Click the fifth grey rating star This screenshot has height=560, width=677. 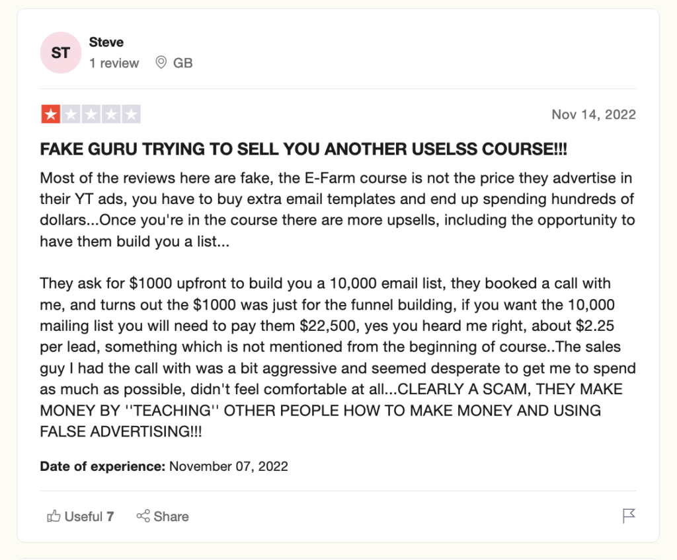pos(132,114)
